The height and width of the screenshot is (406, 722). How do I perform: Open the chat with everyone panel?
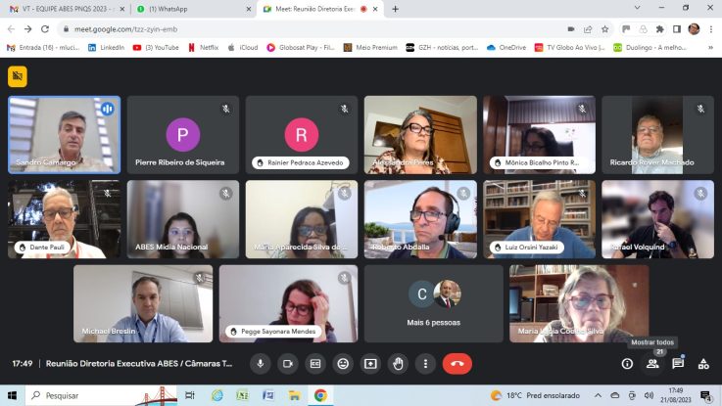click(678, 363)
